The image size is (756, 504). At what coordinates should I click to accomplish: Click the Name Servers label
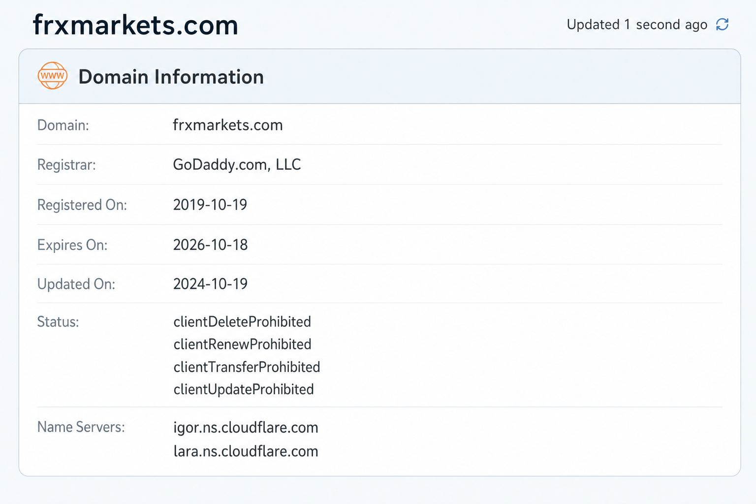pyautogui.click(x=81, y=427)
